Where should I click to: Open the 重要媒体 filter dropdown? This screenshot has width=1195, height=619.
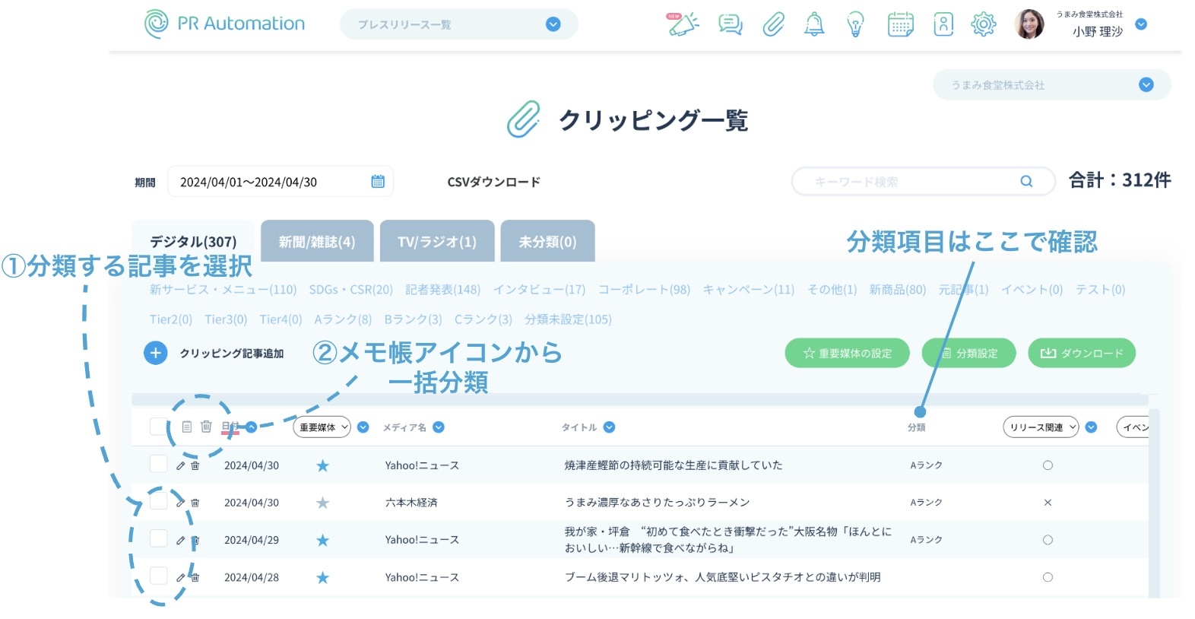coord(322,427)
